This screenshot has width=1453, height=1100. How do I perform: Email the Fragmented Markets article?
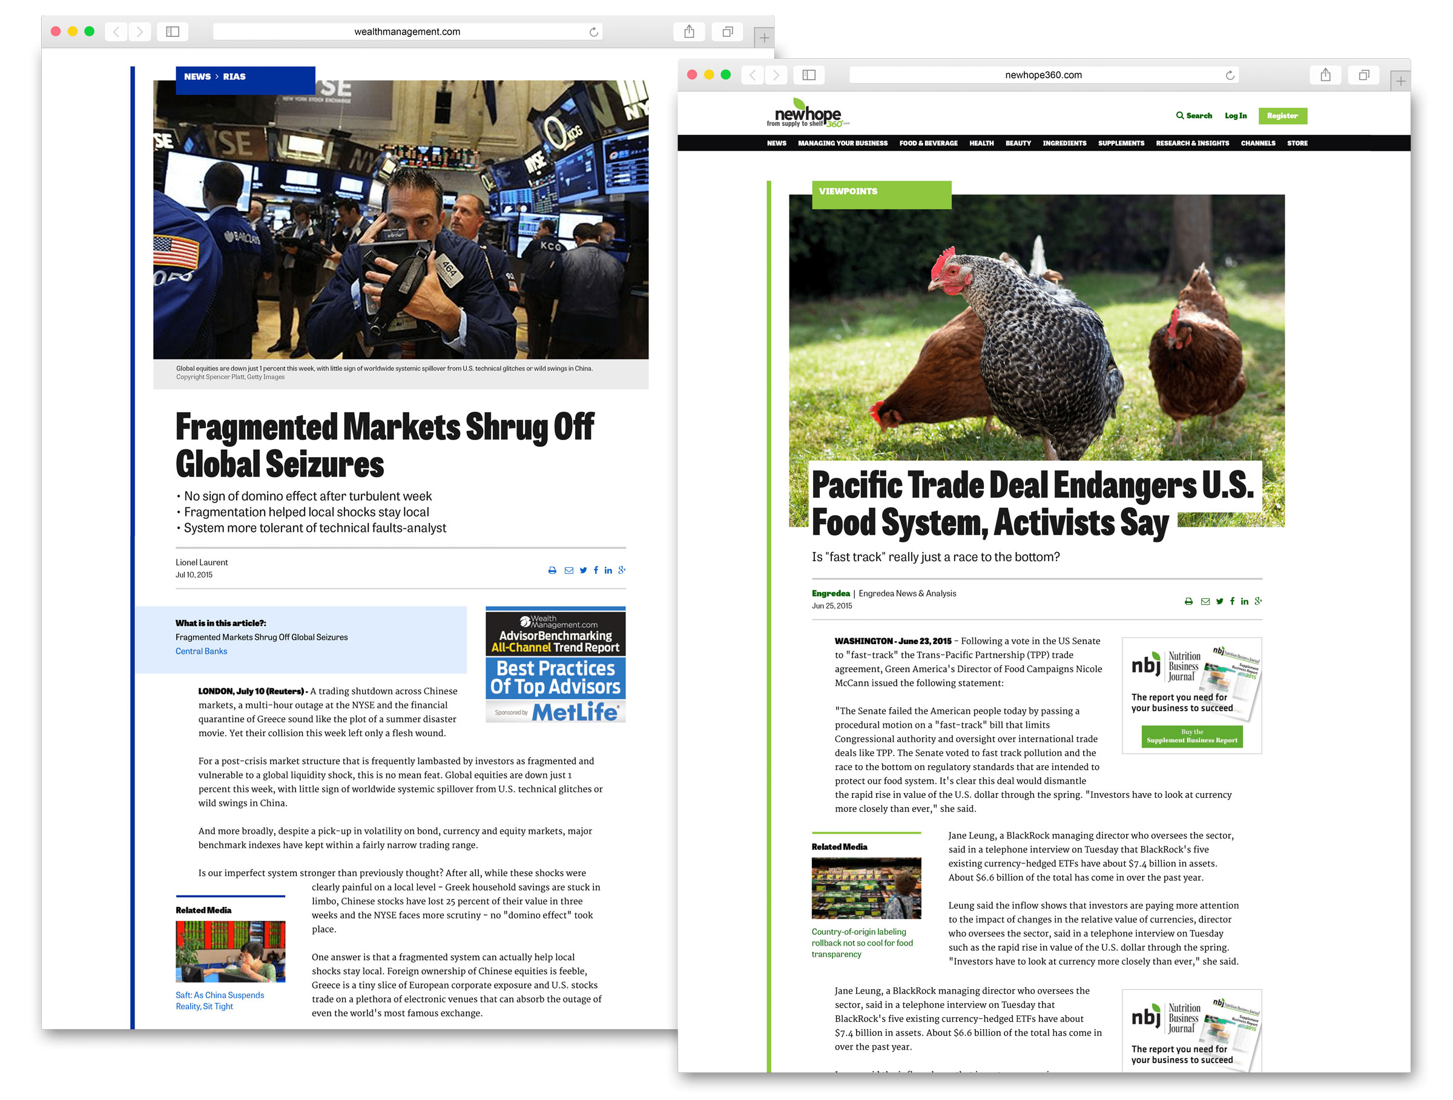coord(569,571)
